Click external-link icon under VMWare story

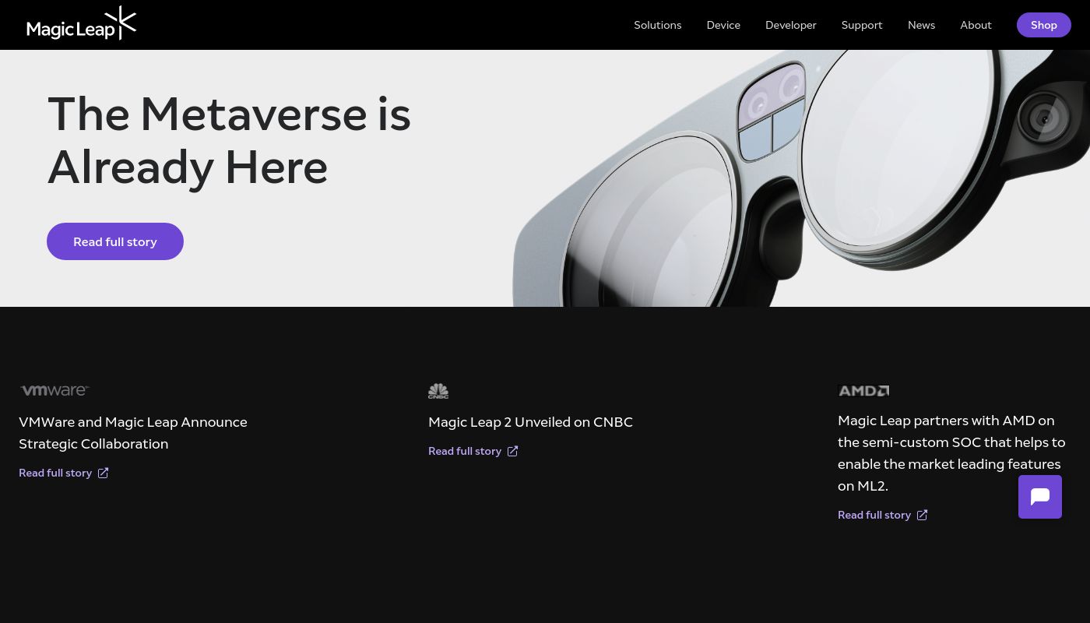coord(103,473)
